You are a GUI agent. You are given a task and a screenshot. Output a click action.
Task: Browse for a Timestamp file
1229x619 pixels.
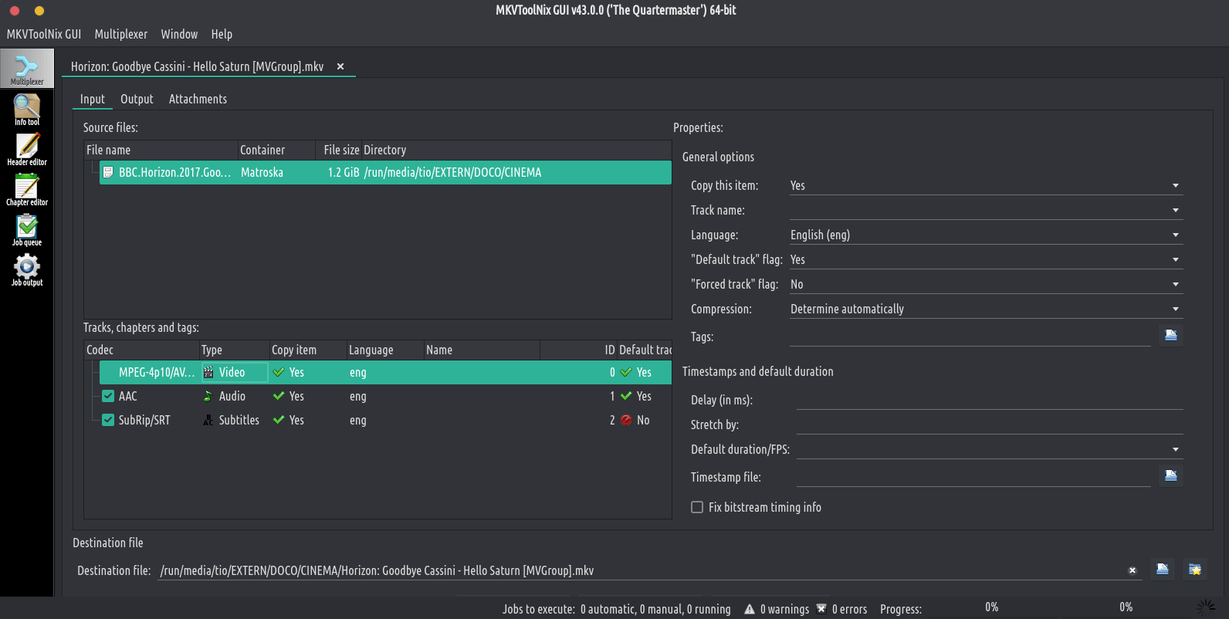(1170, 475)
